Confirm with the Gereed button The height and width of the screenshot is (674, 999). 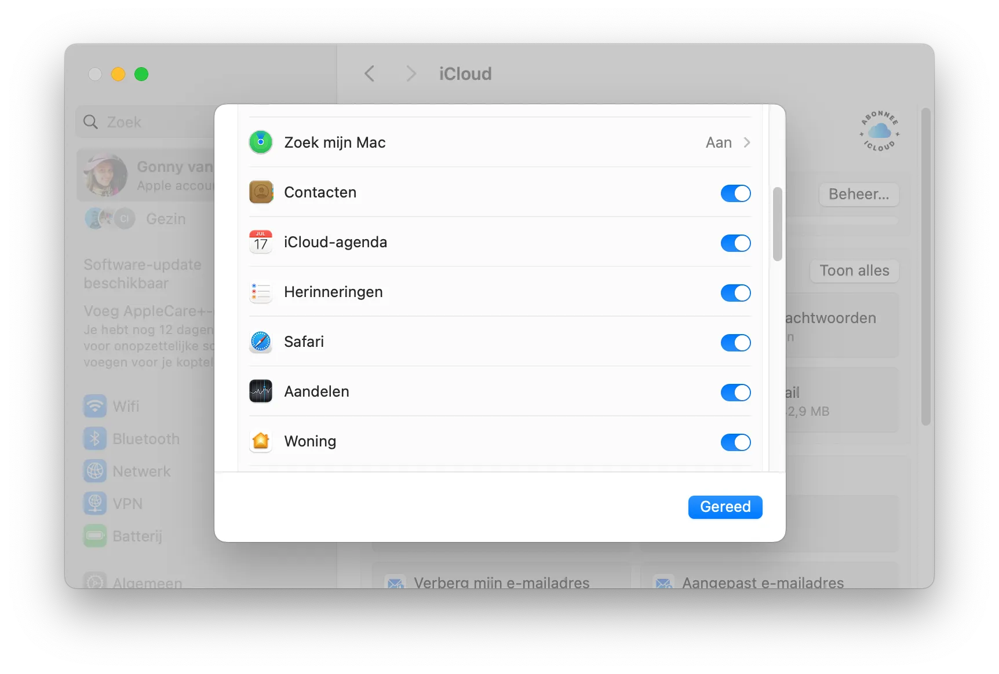click(x=725, y=507)
